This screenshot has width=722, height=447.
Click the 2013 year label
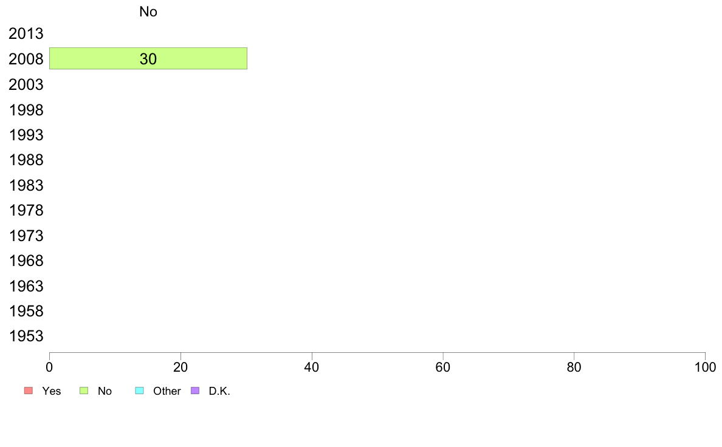click(26, 33)
